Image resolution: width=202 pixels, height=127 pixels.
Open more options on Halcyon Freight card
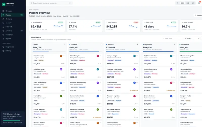[x=137, y=56]
